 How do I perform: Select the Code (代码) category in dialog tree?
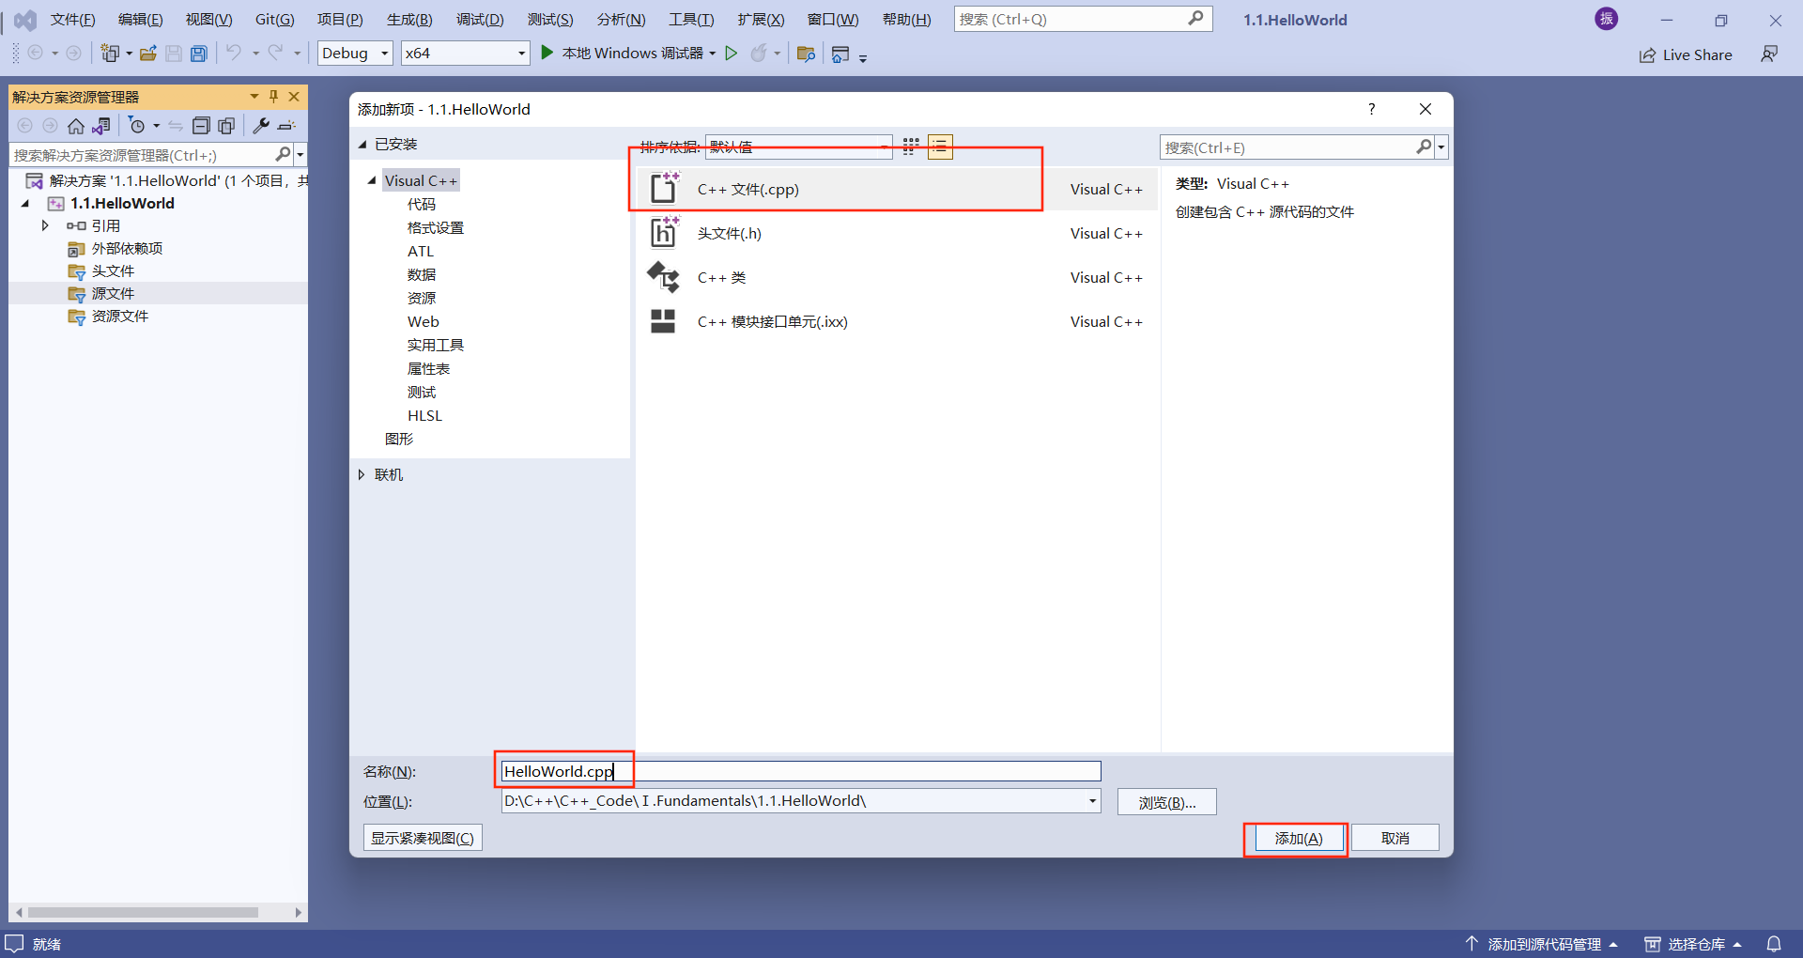pos(421,204)
